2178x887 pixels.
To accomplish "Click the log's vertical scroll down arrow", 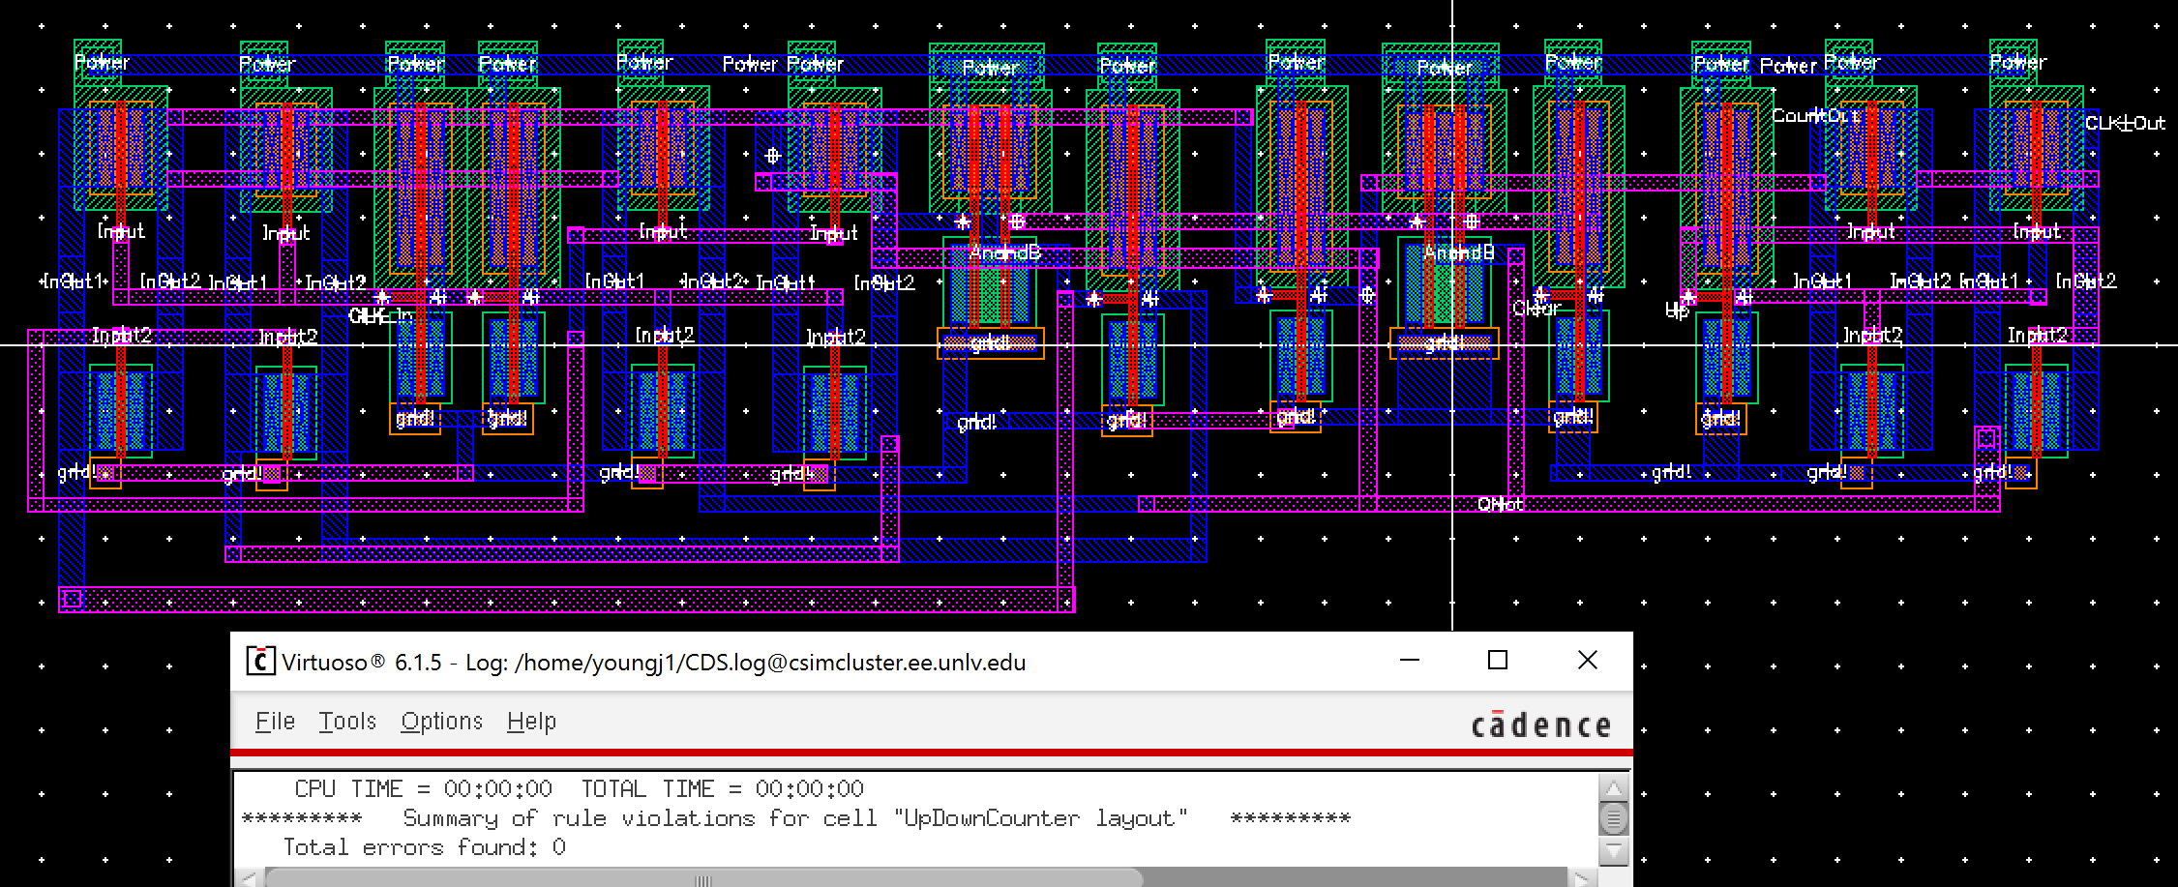I will click(1613, 852).
